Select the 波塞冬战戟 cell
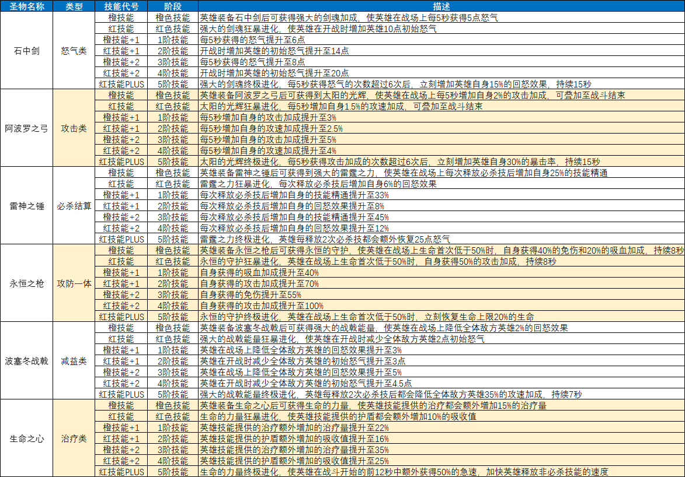This screenshot has width=685, height=477. tap(26, 361)
